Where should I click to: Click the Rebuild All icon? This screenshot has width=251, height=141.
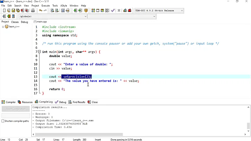point(107,10)
